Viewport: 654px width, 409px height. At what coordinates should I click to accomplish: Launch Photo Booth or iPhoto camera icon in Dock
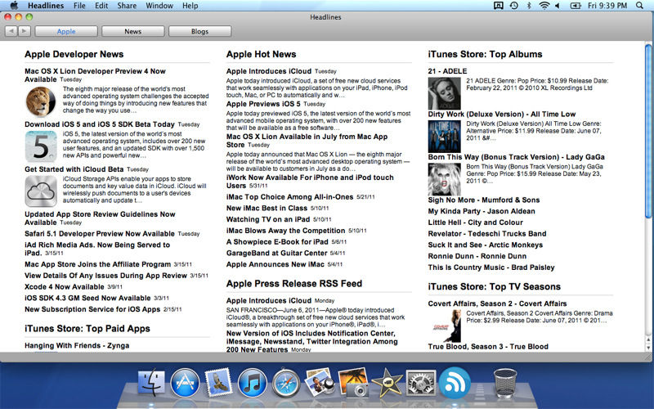click(x=354, y=382)
